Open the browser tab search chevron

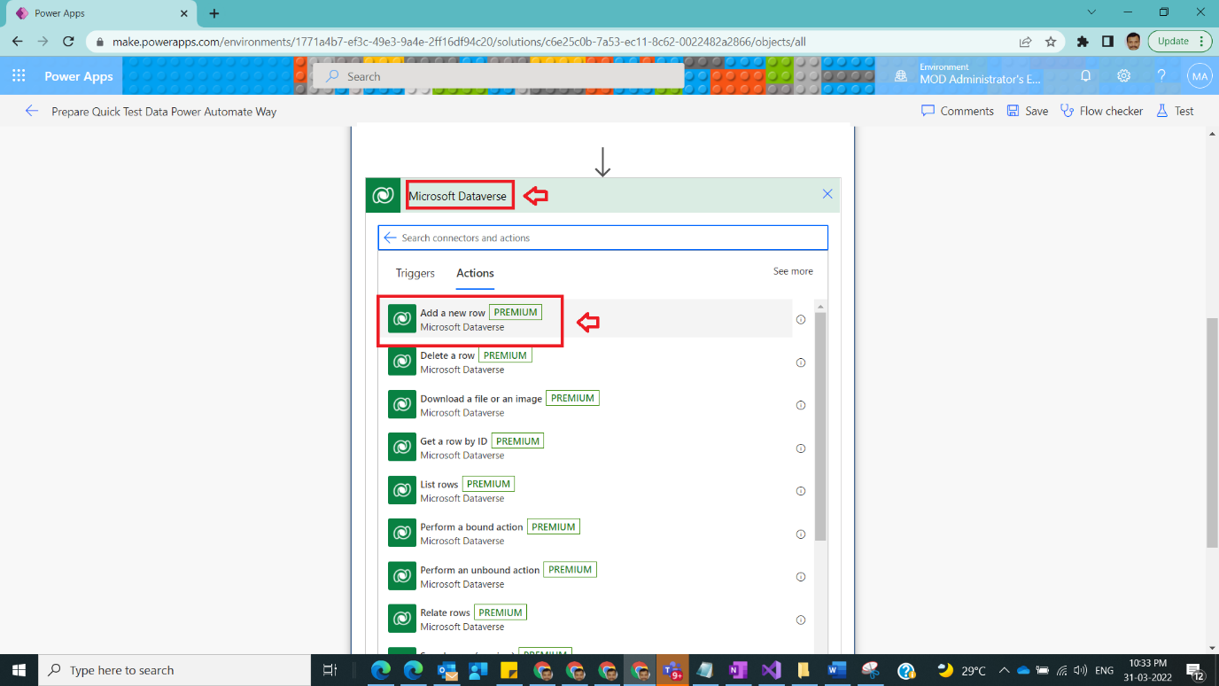1091,12
